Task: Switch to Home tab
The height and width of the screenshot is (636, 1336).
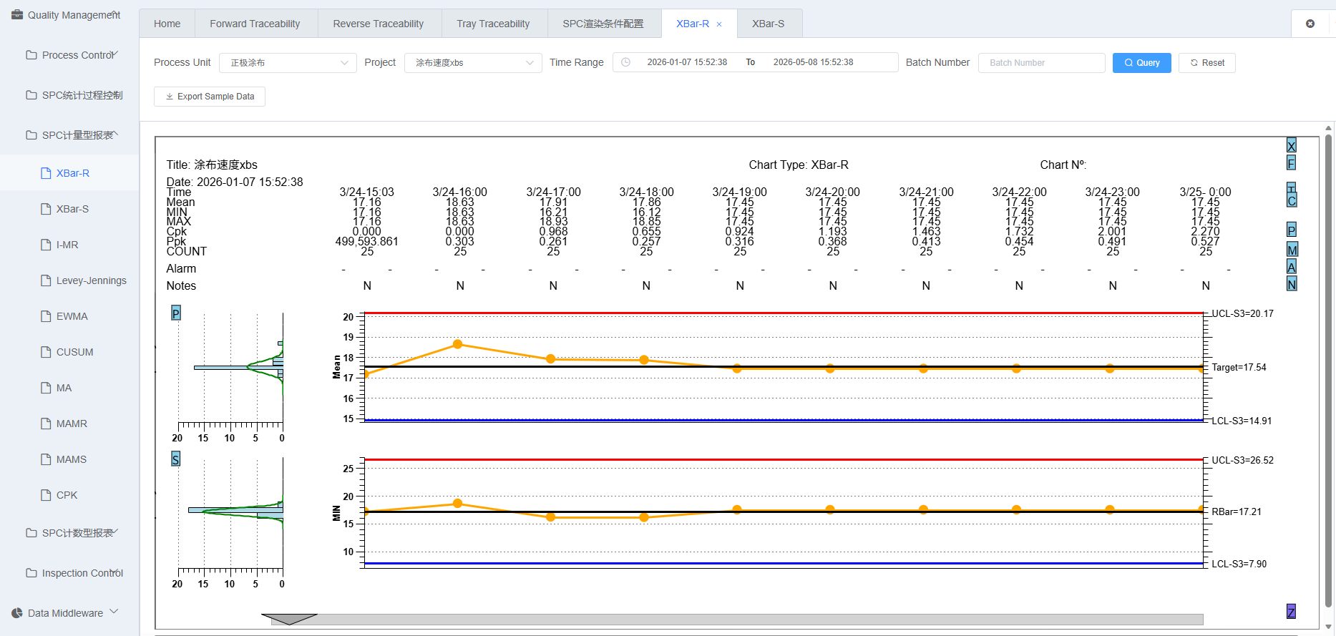Action: 167,24
